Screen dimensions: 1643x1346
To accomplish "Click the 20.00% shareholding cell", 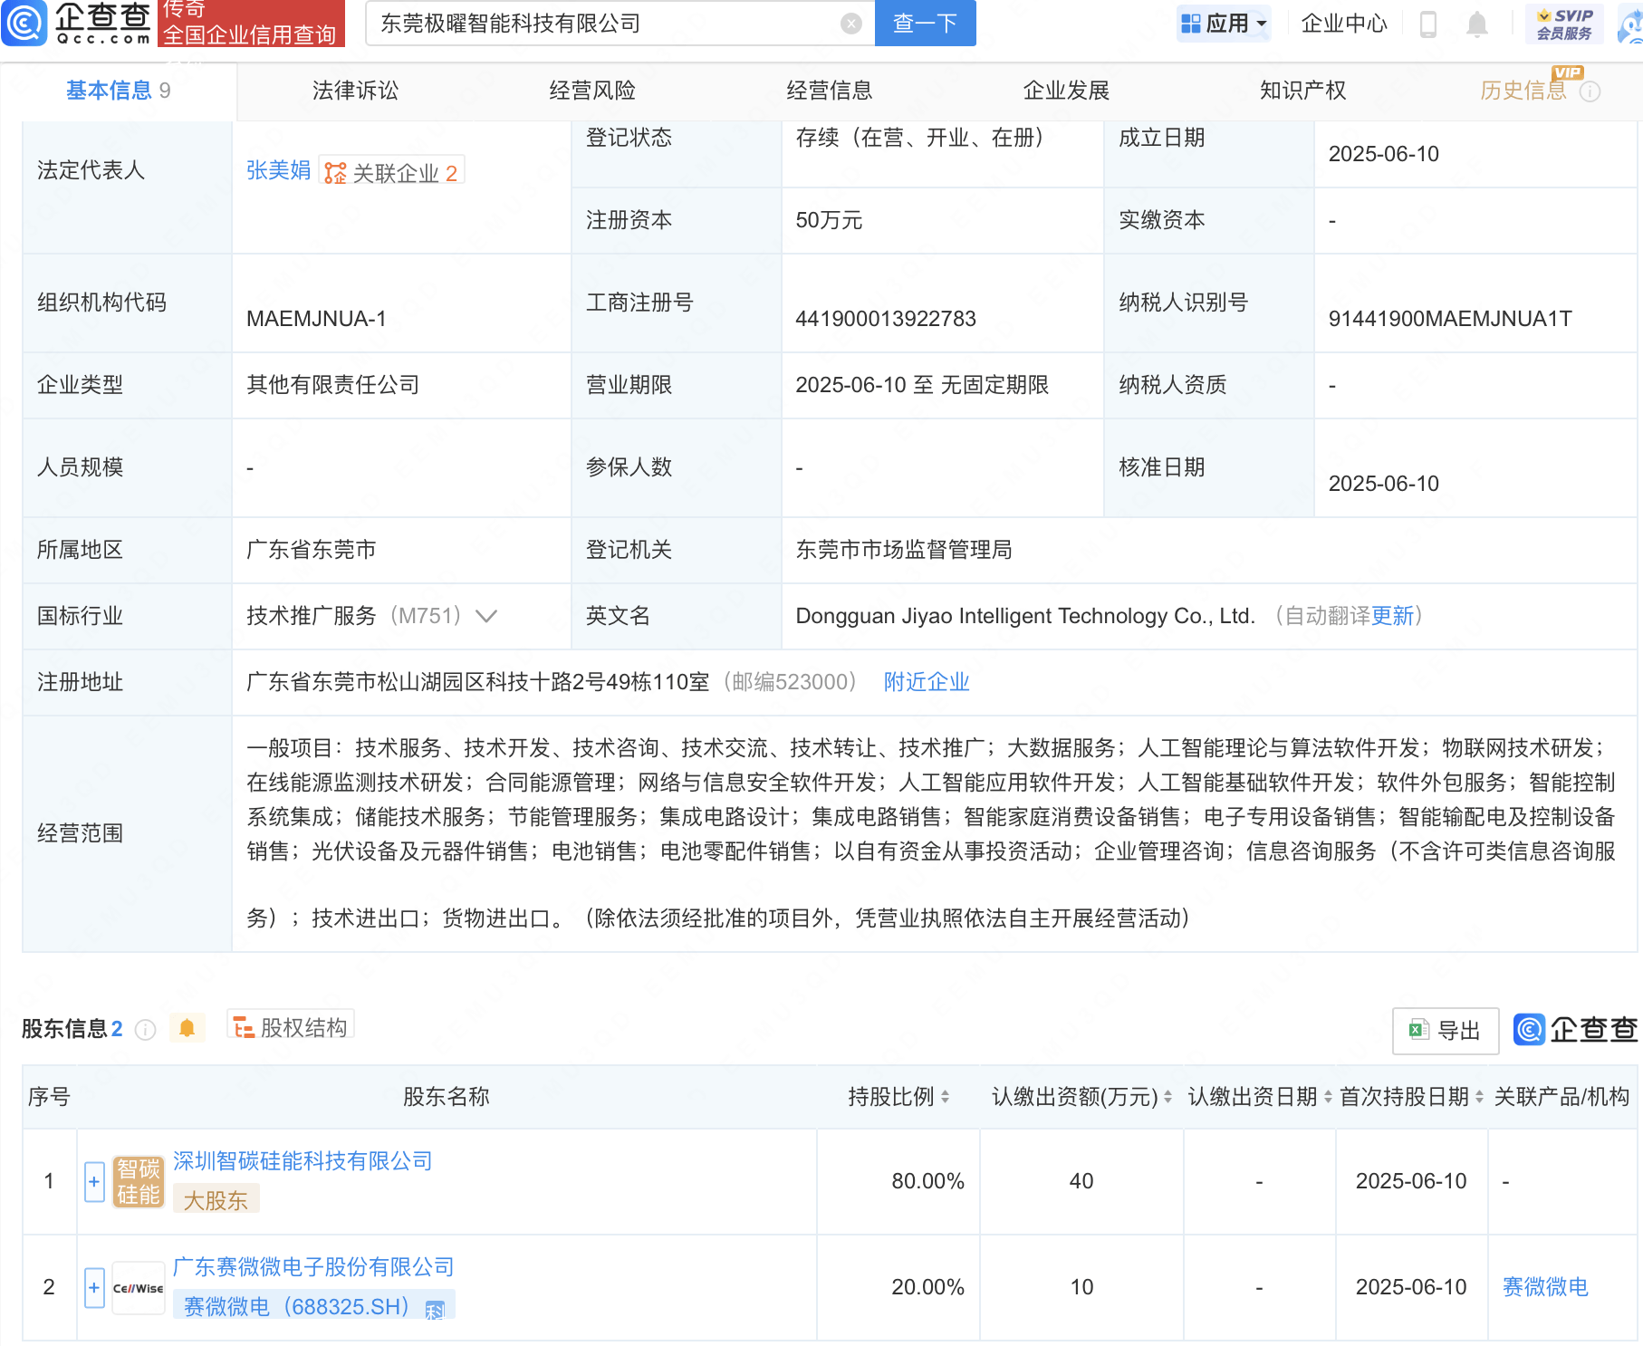I will (927, 1287).
